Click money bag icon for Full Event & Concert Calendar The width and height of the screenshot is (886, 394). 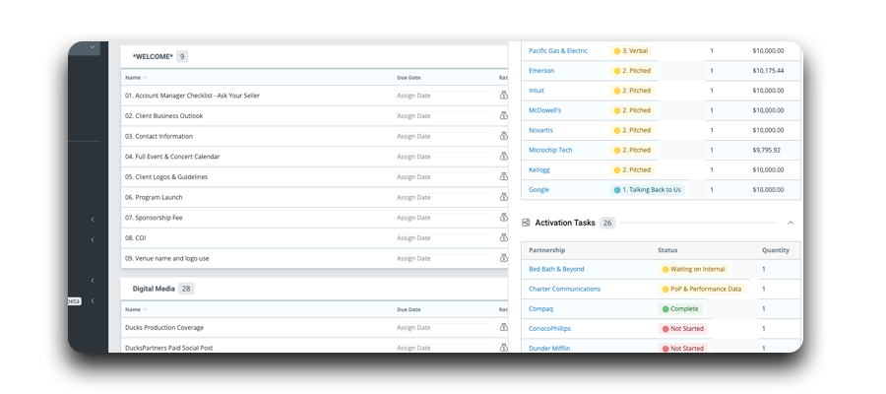tap(503, 157)
